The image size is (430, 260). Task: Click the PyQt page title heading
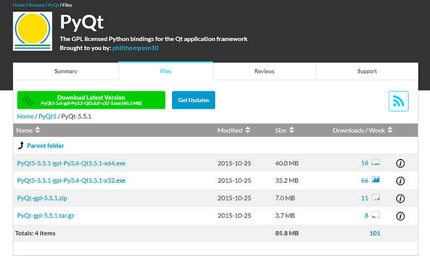[82, 22]
